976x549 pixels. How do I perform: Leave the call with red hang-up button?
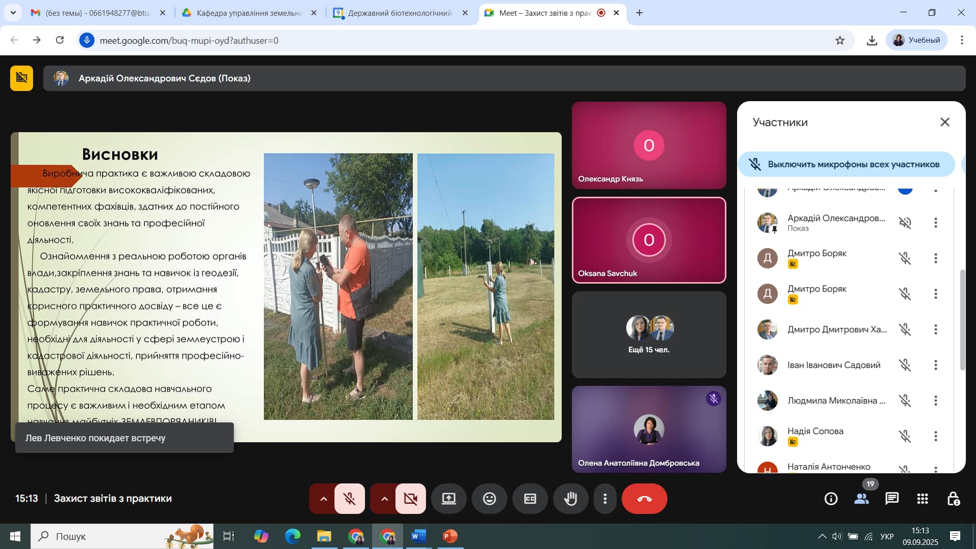645,499
